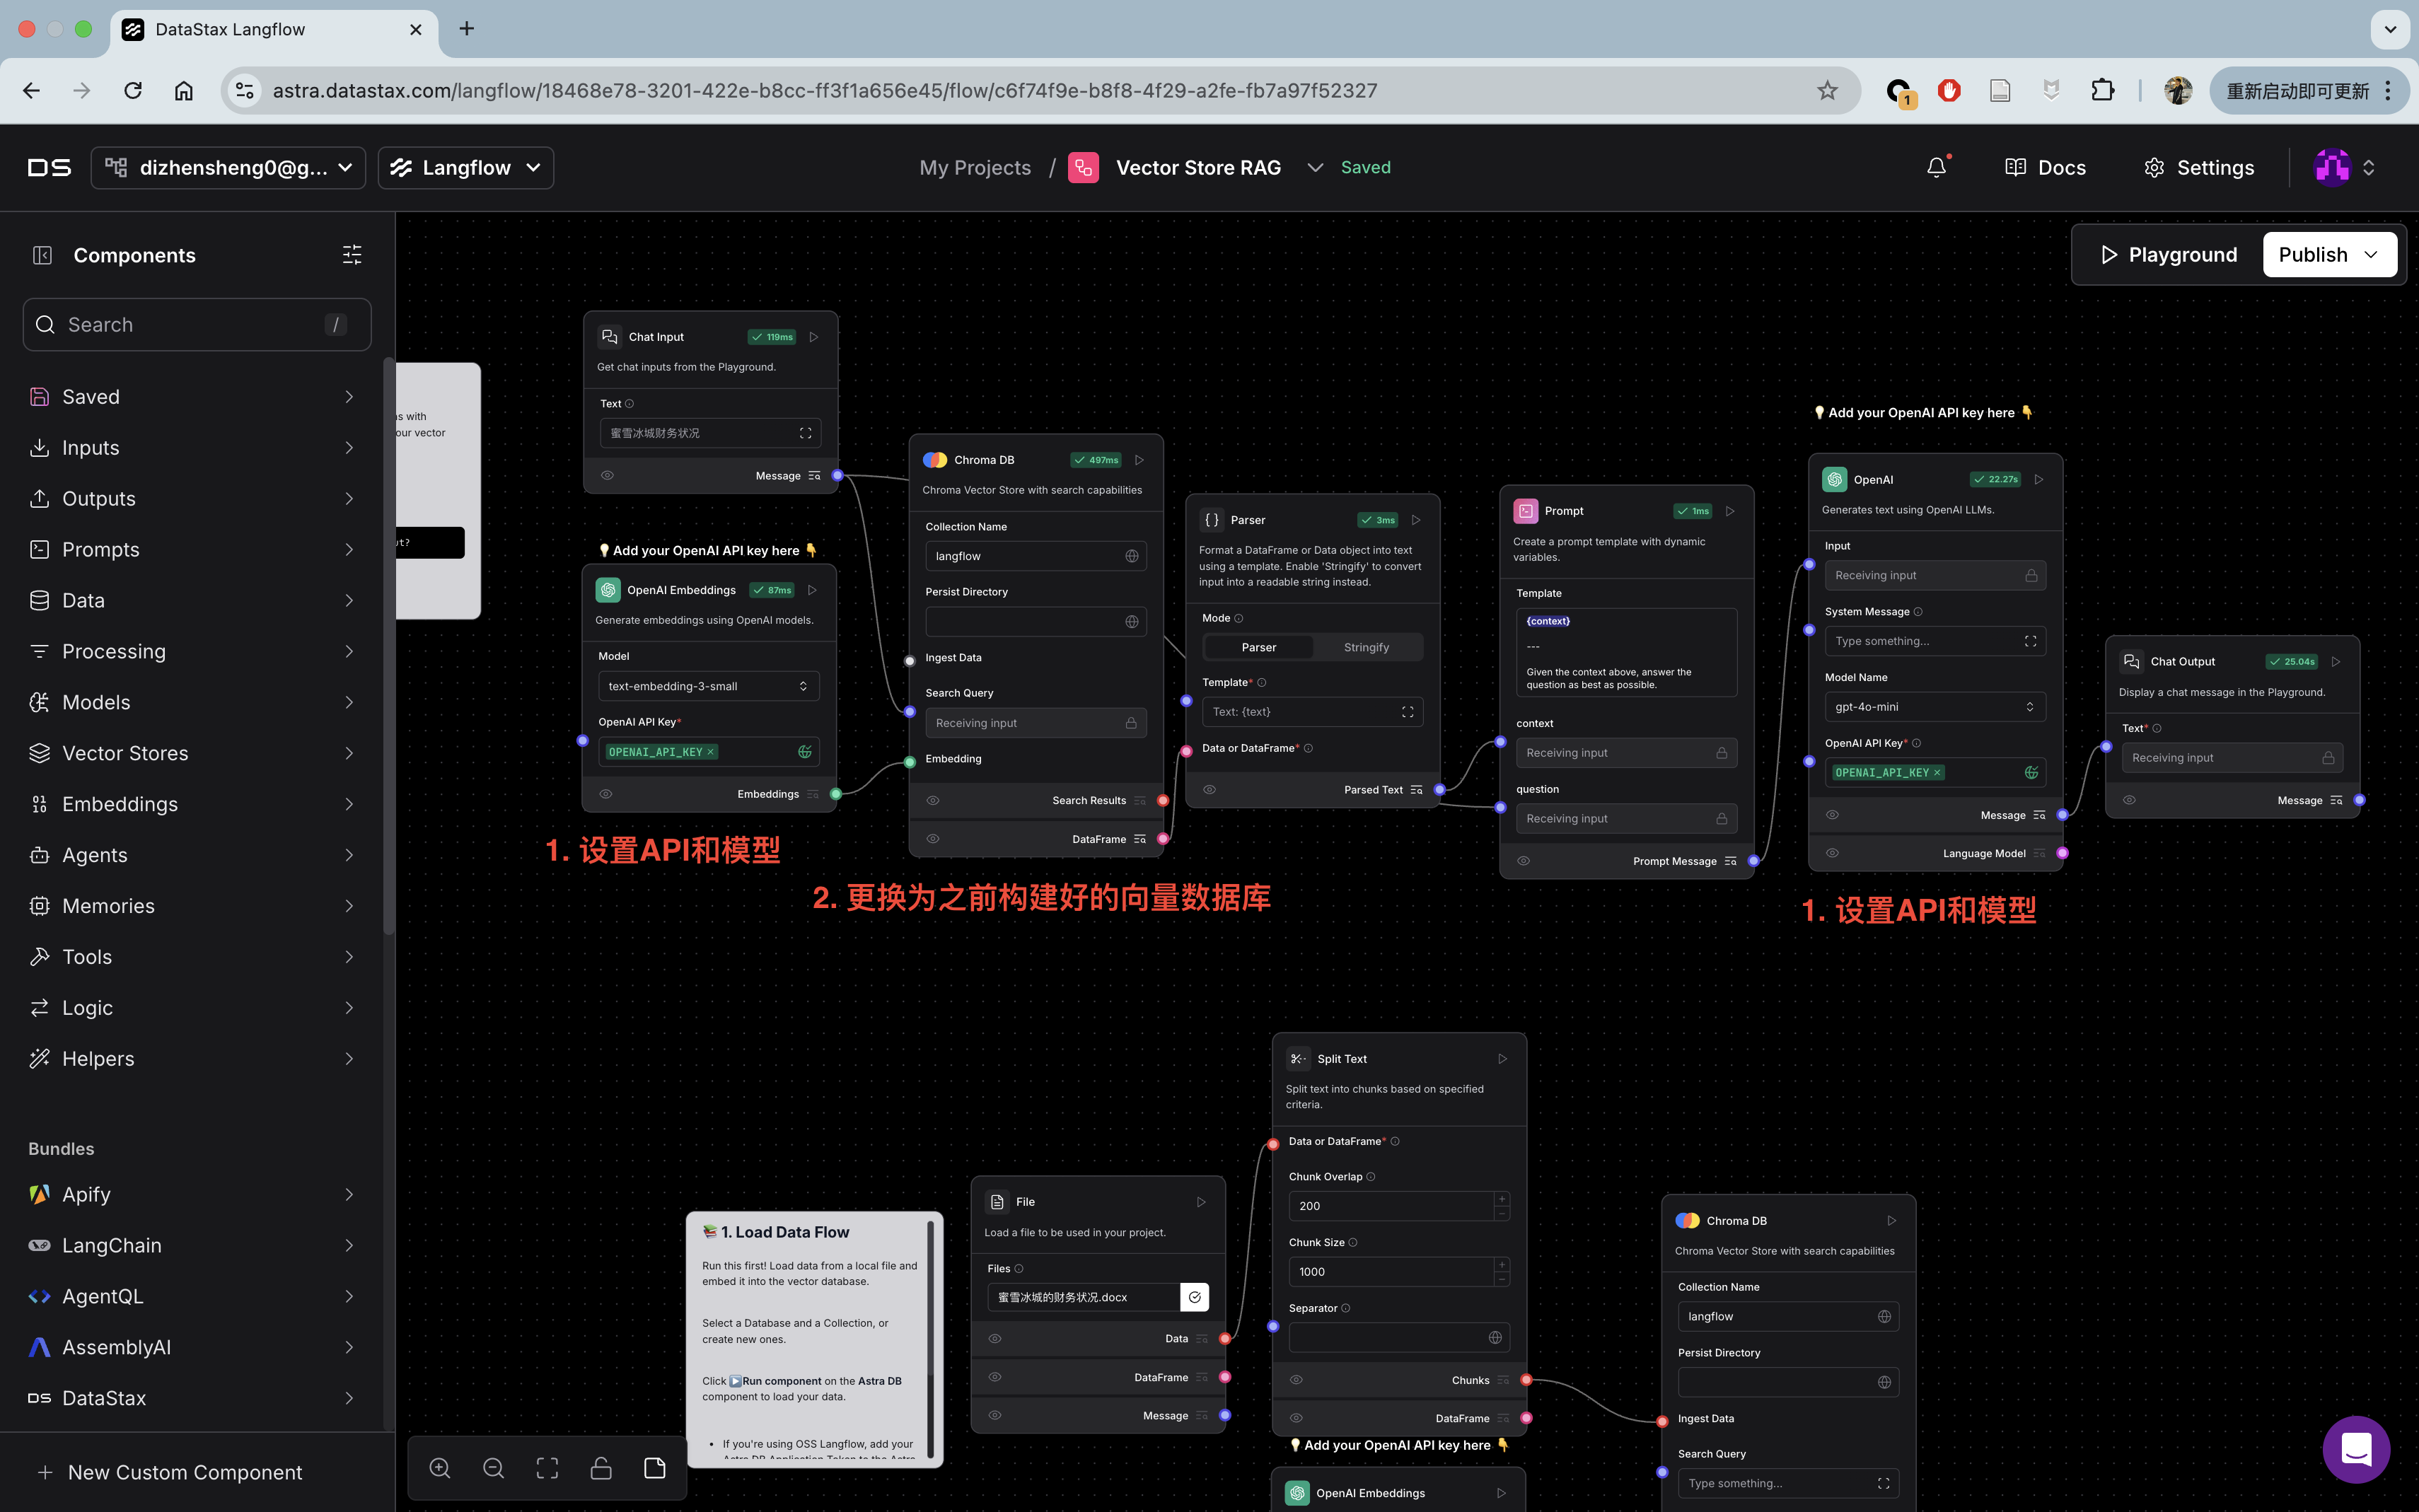Create New Custom Component
The height and width of the screenshot is (1512, 2419).
tap(170, 1472)
